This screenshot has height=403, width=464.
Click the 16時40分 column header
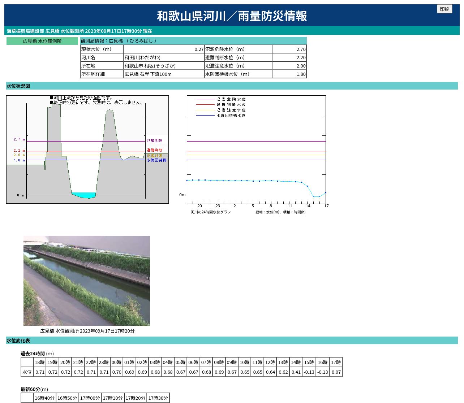click(x=45, y=398)
